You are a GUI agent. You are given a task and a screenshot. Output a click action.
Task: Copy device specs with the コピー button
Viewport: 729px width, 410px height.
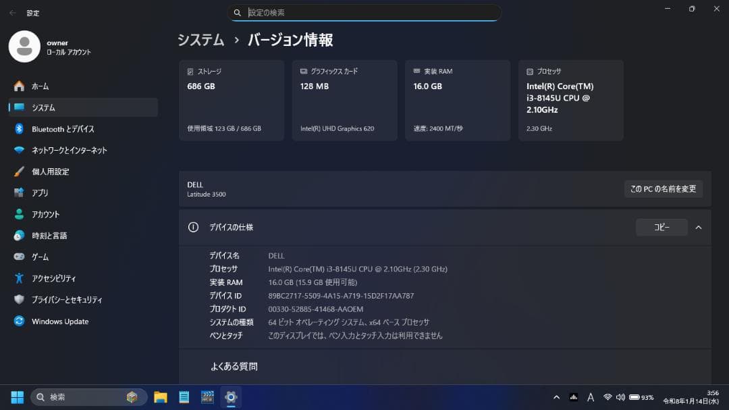[661, 227]
